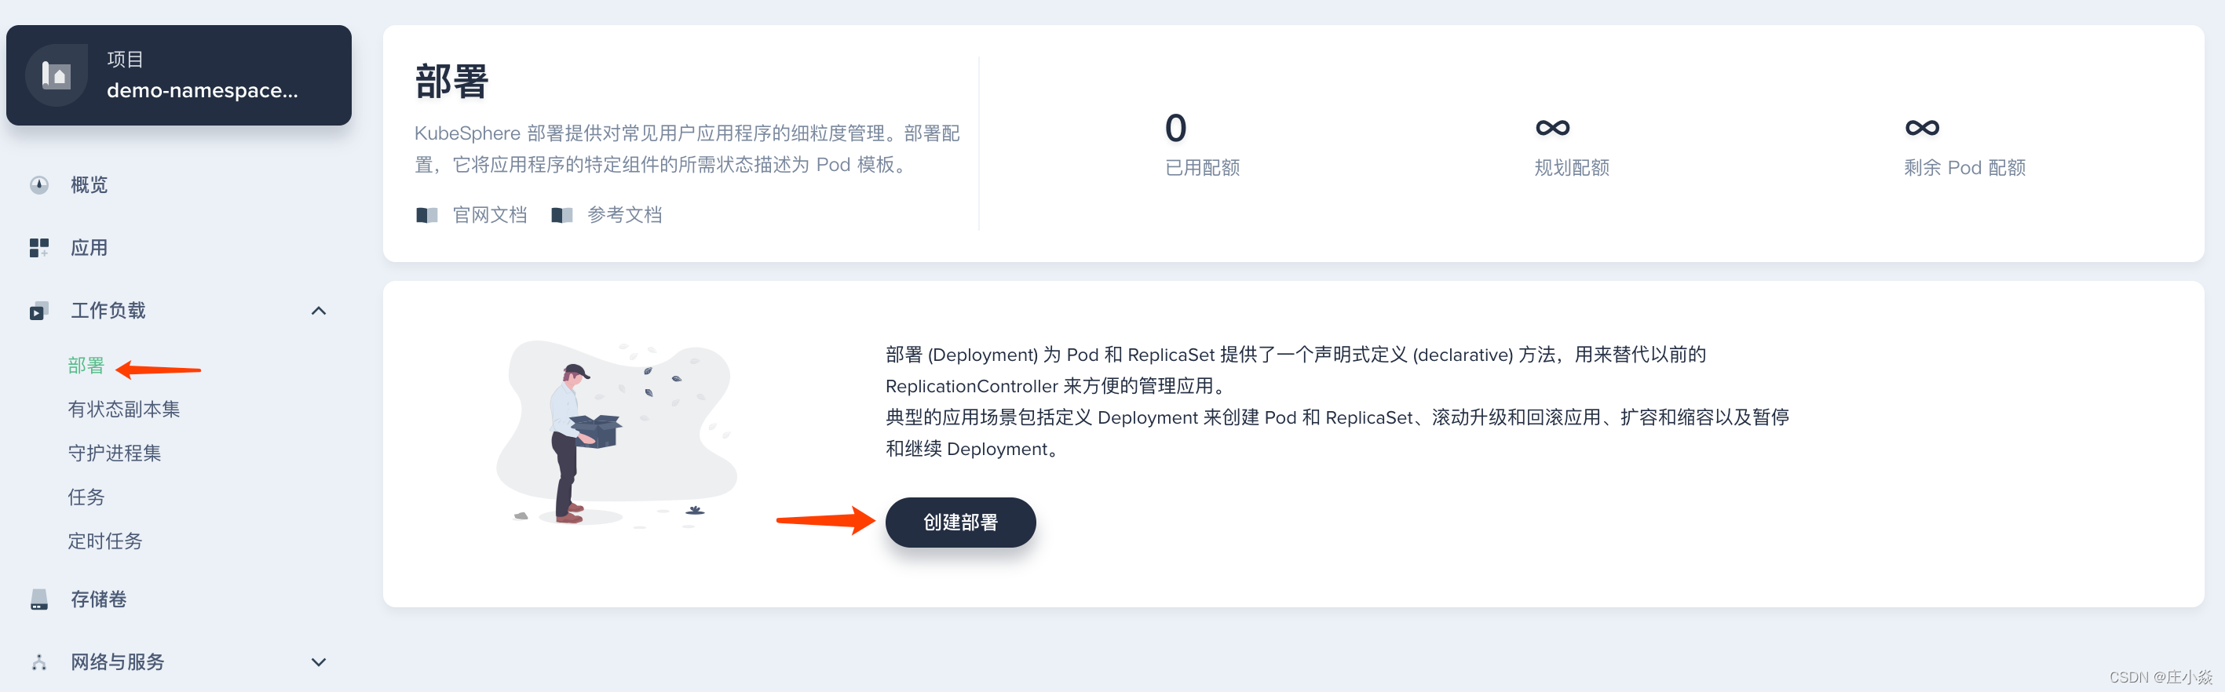Select 有状态副本集 in the sidebar
This screenshot has width=2225, height=692.
click(123, 409)
